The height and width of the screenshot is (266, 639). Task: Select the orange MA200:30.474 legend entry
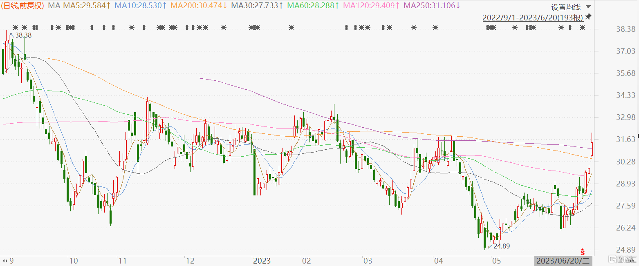point(199,6)
